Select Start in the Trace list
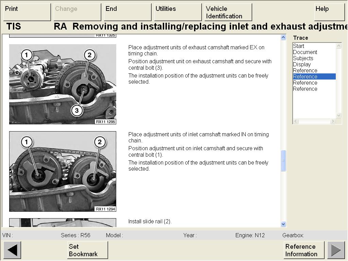The image size is (348, 261). (299, 46)
